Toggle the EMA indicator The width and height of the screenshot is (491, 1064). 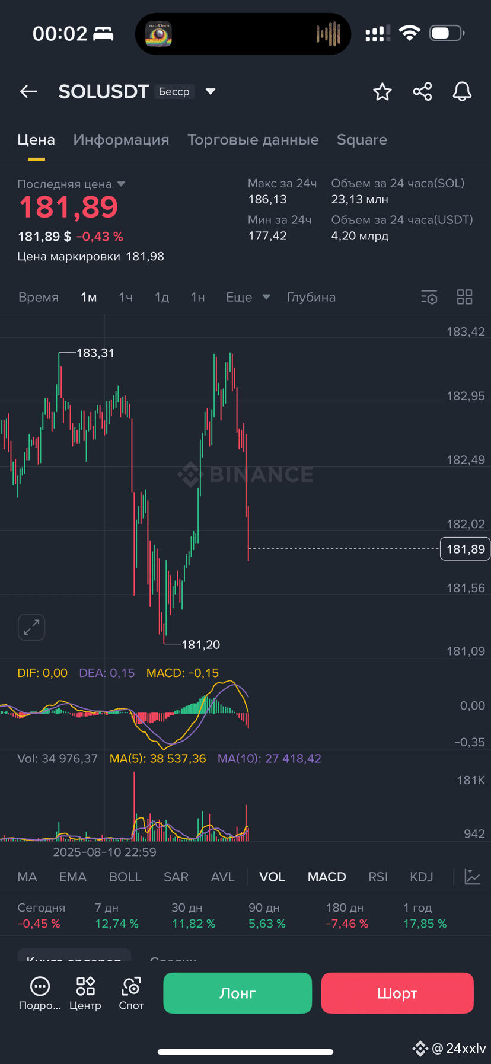(73, 877)
